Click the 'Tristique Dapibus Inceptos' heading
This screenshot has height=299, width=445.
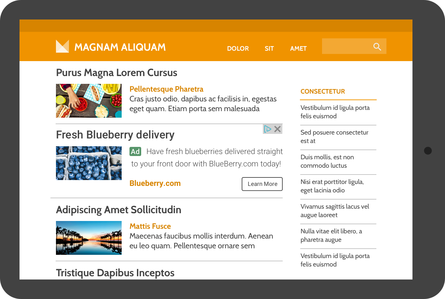[x=115, y=273]
